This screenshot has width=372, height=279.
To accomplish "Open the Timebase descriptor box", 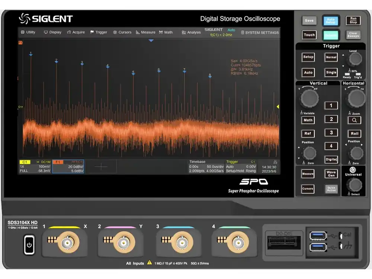I will point(206,166).
